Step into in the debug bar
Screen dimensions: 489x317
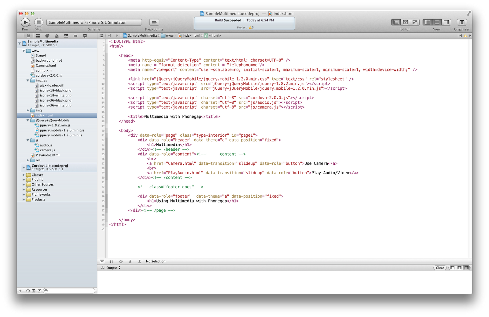tap(130, 261)
